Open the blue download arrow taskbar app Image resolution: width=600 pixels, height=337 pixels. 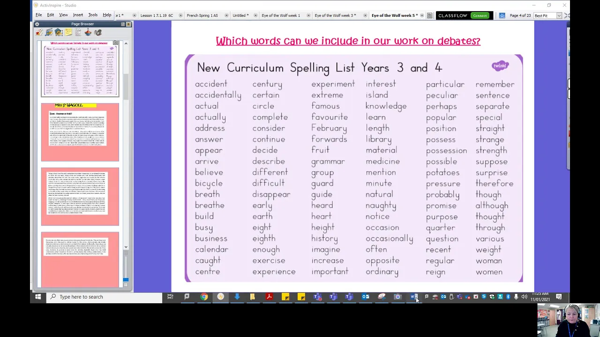(237, 297)
